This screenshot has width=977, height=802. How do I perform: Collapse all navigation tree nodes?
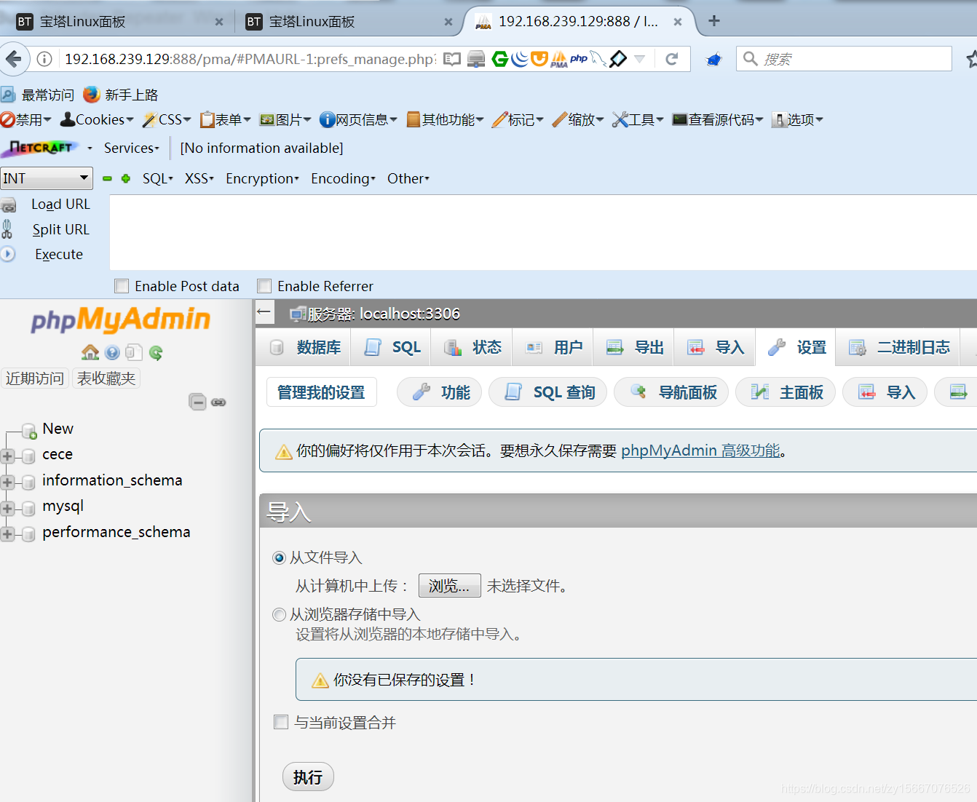pos(197,402)
